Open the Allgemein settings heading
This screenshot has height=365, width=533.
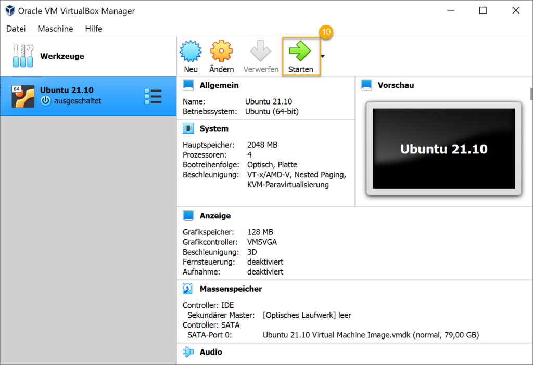(219, 85)
